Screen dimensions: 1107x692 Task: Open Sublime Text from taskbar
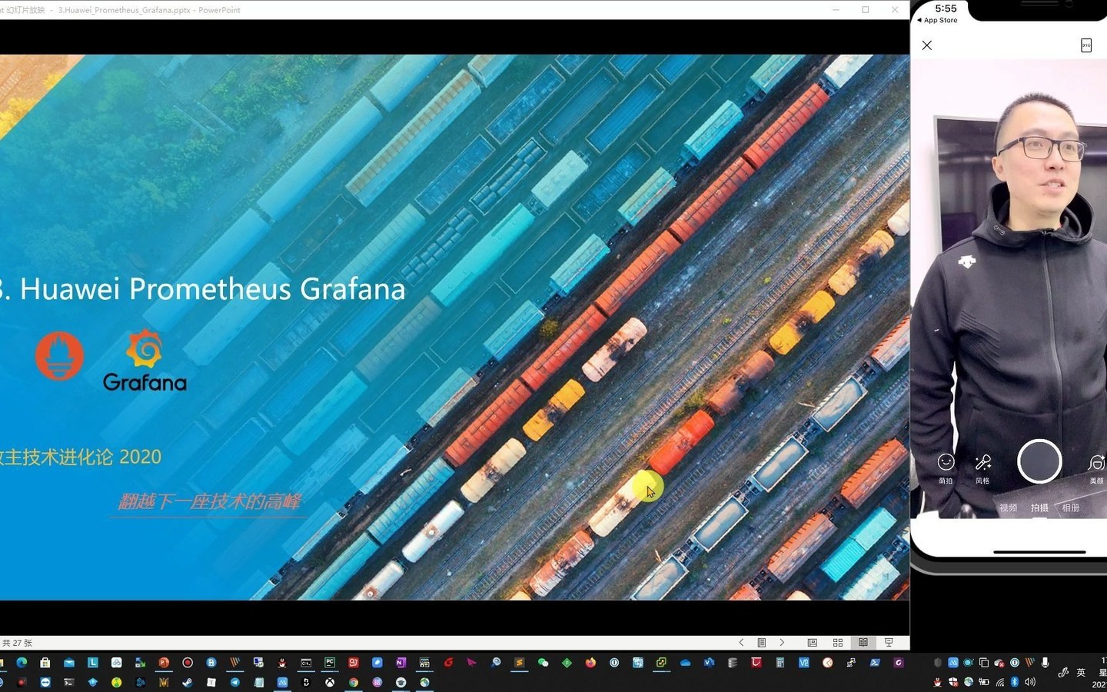click(520, 662)
